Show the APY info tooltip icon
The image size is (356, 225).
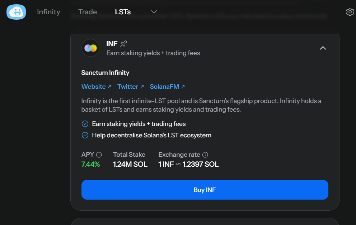(x=99, y=155)
